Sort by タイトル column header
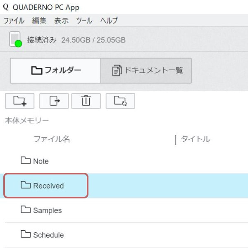 (x=196, y=139)
